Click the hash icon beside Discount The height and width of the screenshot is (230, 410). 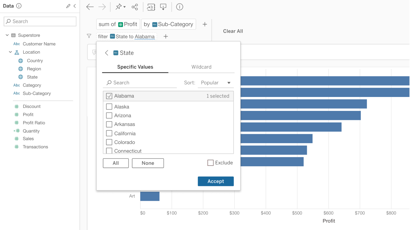pos(17,106)
